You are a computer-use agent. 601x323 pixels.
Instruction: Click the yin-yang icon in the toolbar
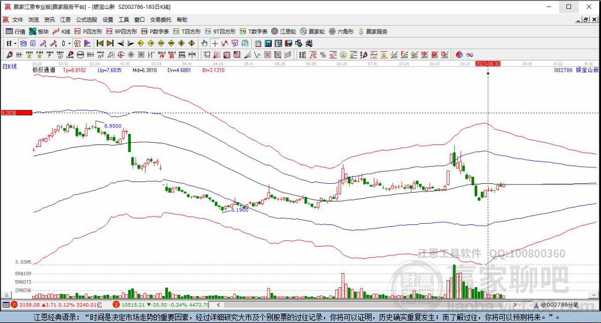(460, 55)
